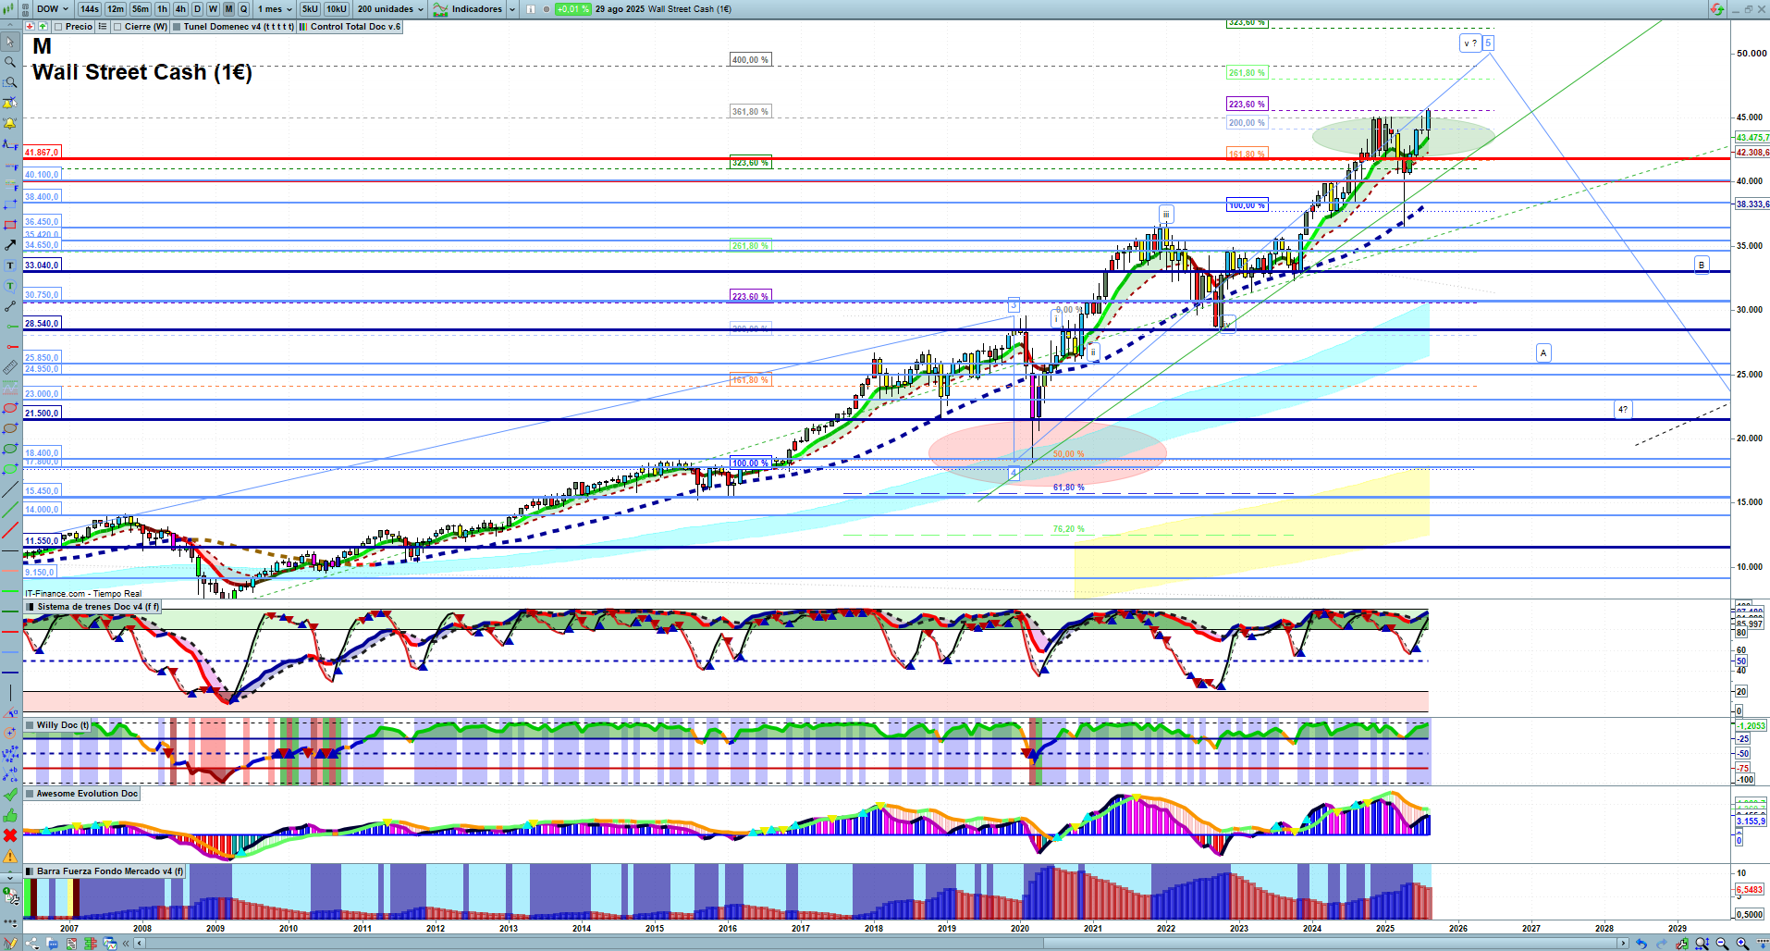Click the scrollbar right arrow at bottom
This screenshot has width=1770, height=951.
pos(1623,944)
